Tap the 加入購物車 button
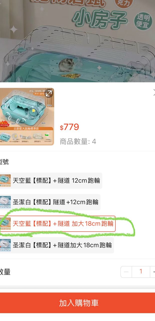155x321 pixels. point(77,303)
